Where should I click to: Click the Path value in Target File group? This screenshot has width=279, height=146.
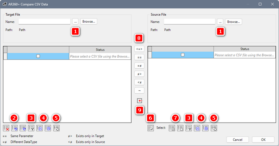(x=22, y=30)
